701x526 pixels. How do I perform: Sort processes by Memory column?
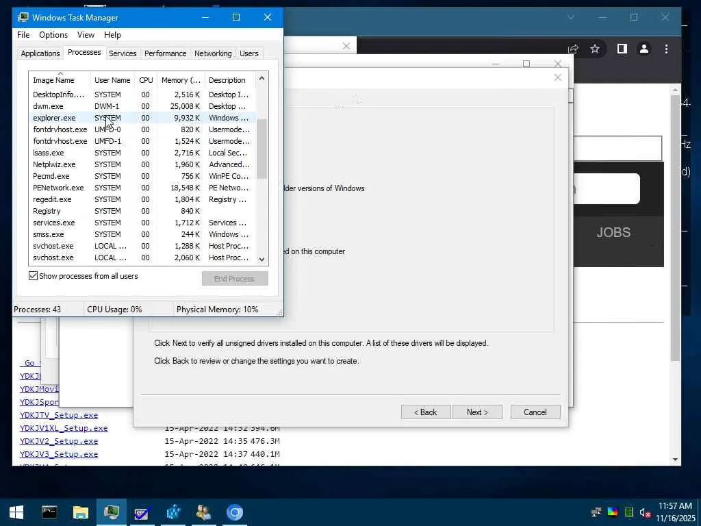pos(181,80)
